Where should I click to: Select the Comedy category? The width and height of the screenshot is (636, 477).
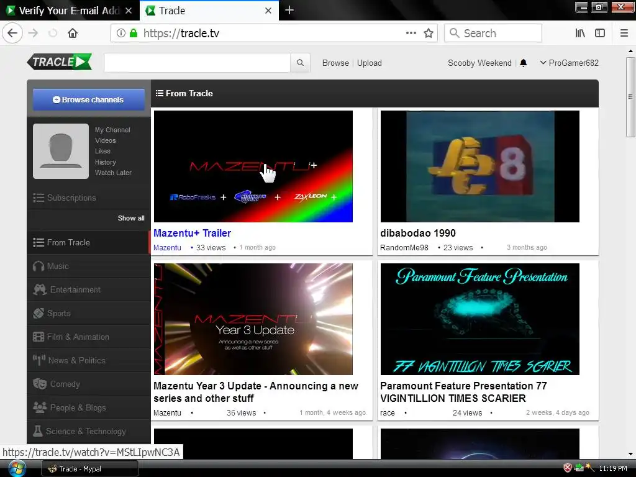(x=89, y=384)
